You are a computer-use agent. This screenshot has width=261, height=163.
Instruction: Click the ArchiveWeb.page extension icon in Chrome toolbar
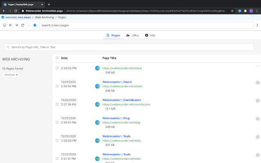[239, 11]
